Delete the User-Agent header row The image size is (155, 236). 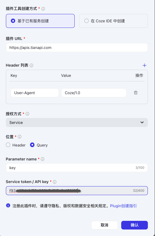[135, 93]
